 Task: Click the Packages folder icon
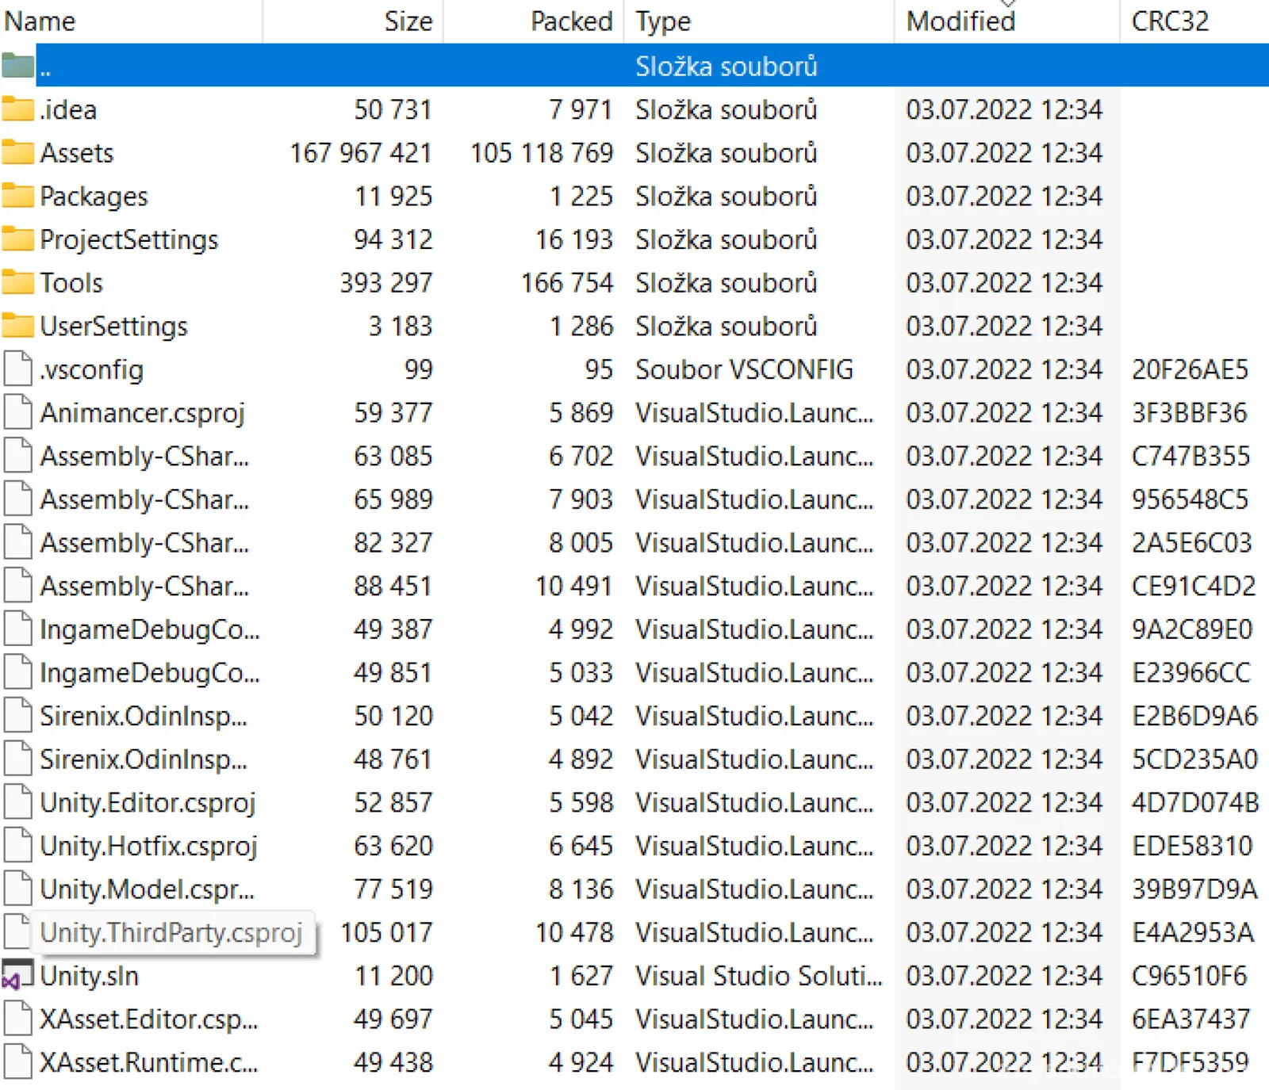[x=17, y=196]
